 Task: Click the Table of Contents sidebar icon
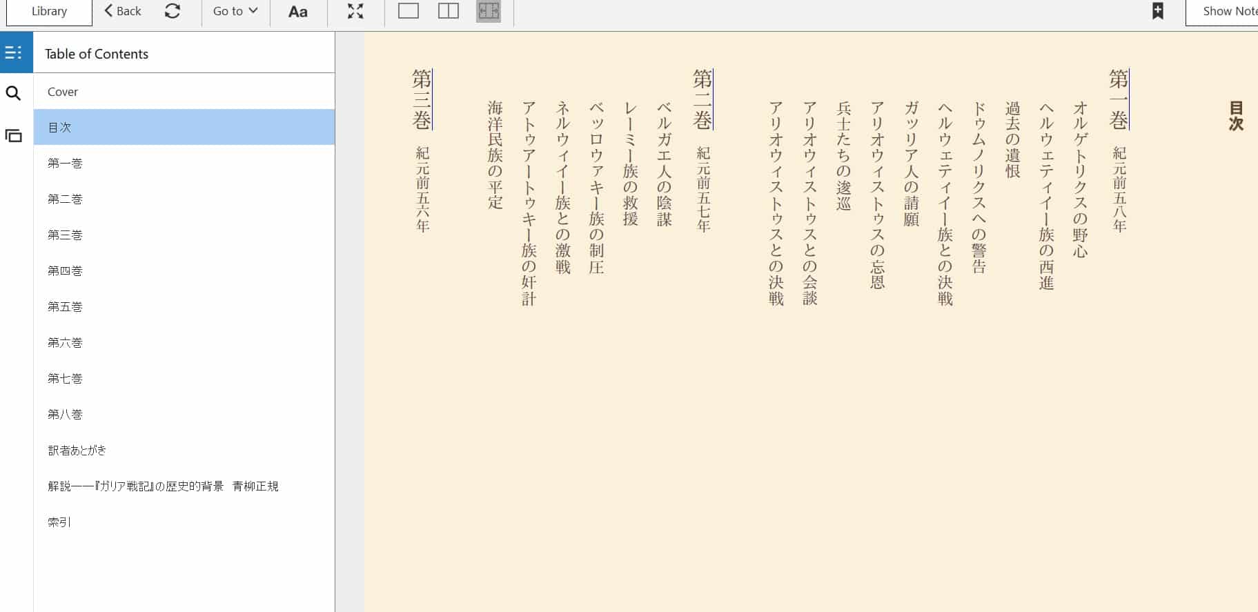14,52
